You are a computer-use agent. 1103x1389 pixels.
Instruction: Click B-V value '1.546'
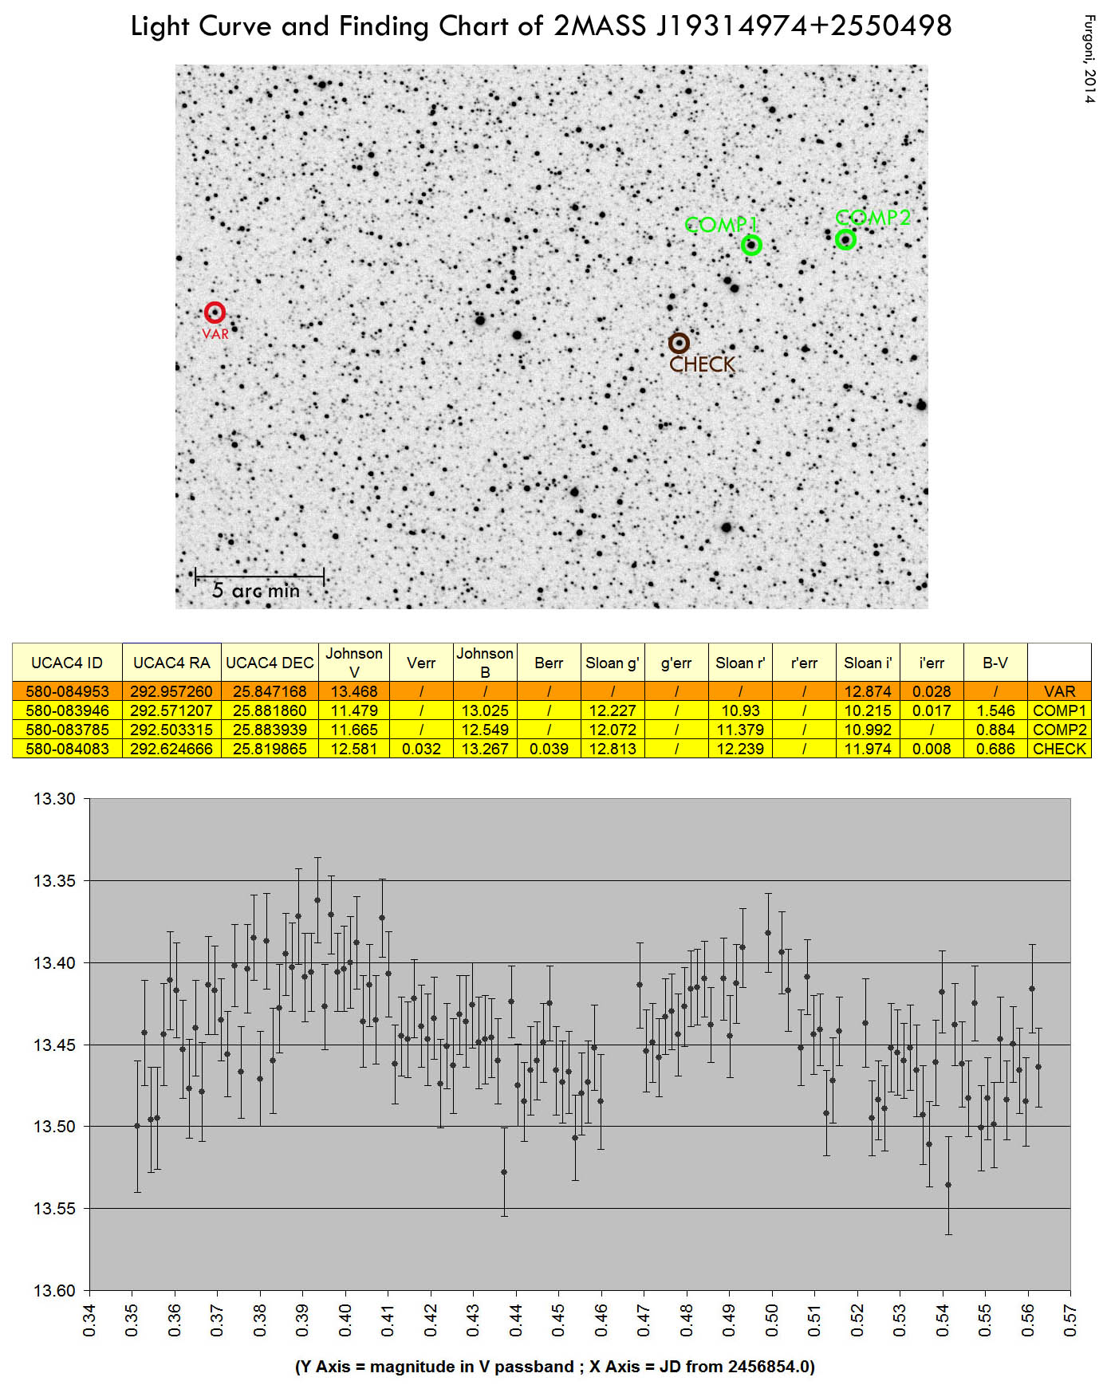(995, 710)
